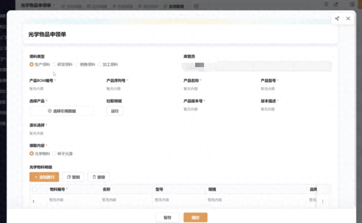This screenshot has width=362, height=223.
Task: Tick the select-all checkbox in the materials table
Action: click(35, 189)
